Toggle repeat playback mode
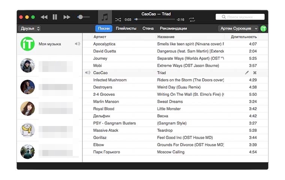285x180 pixels. point(192,19)
